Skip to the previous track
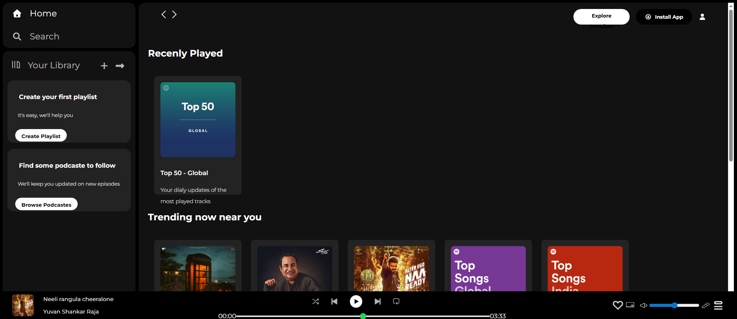Viewport: 737px width, 319px height. pos(334,301)
